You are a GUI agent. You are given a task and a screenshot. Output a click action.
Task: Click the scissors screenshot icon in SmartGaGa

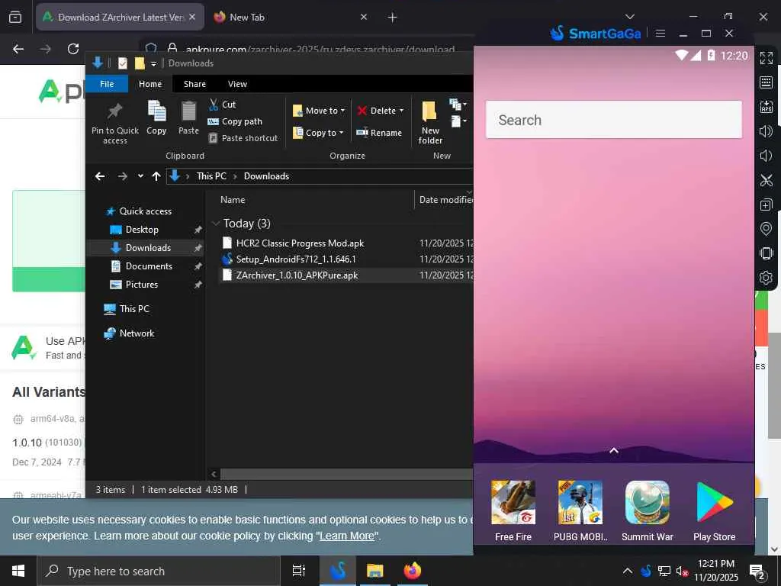pyautogui.click(x=766, y=180)
